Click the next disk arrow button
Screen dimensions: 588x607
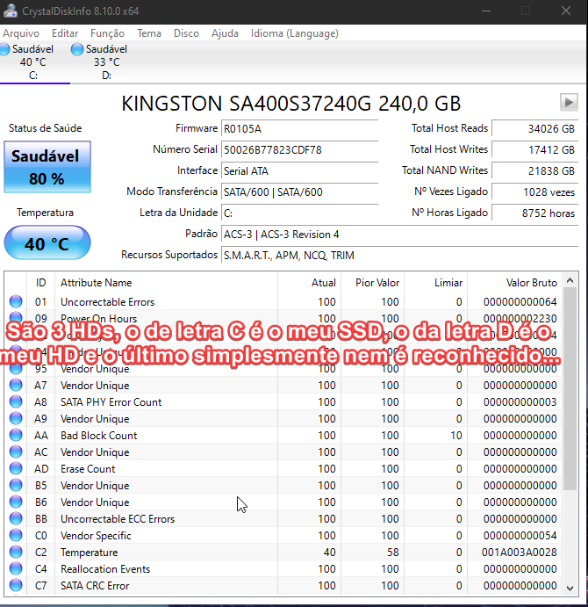(569, 103)
